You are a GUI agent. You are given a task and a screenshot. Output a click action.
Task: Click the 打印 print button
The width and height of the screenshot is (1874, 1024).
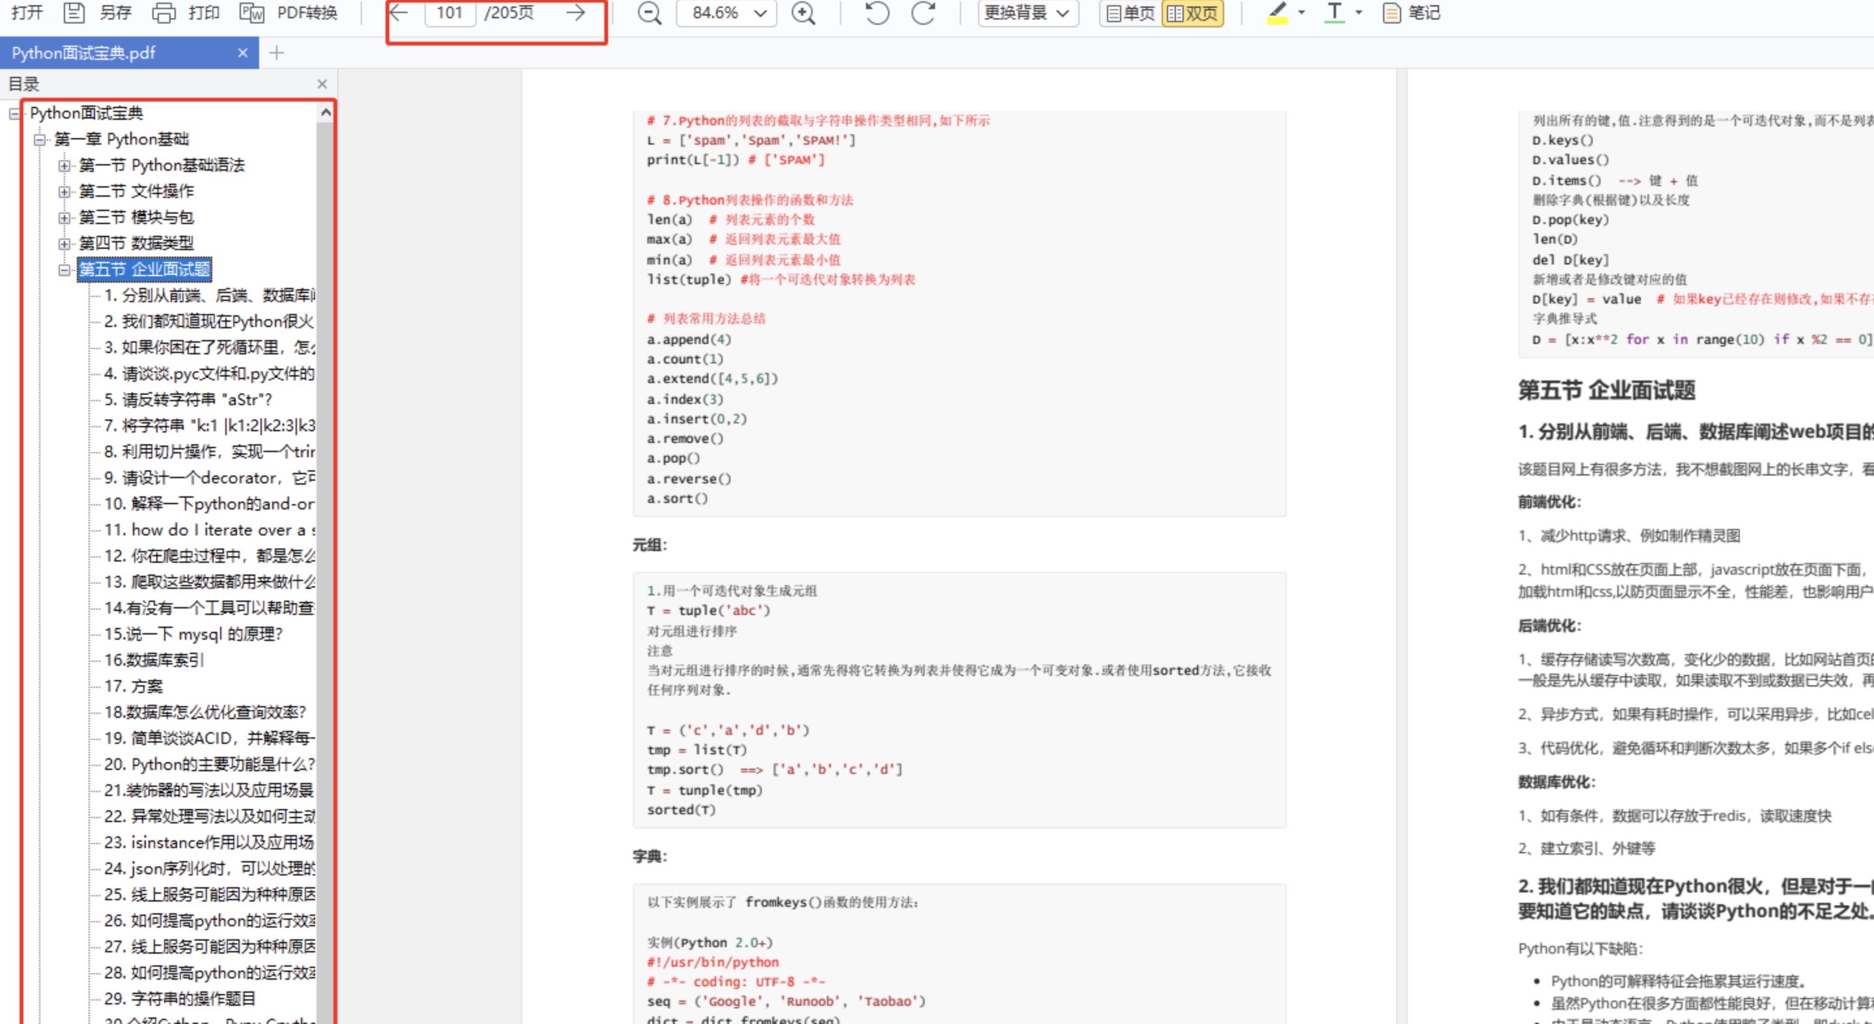(186, 13)
